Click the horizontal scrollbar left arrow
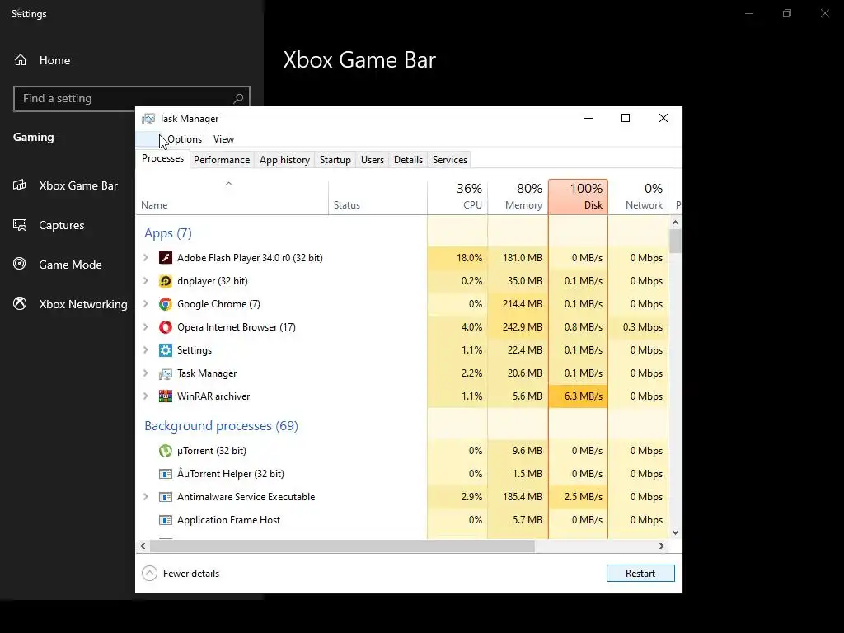 tap(143, 546)
